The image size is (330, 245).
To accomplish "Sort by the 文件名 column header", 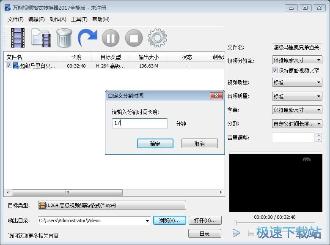I will pyautogui.click(x=33, y=57).
